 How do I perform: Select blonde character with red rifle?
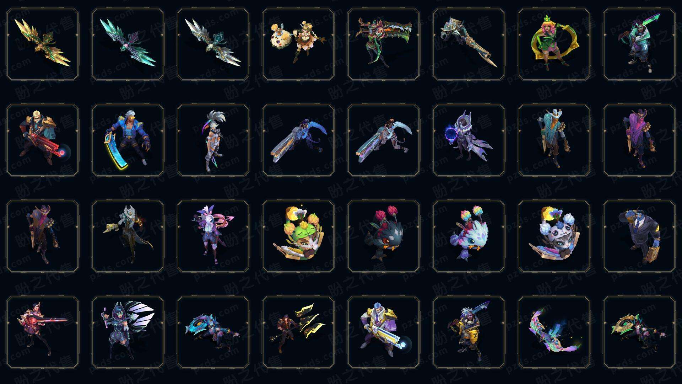click(43, 140)
